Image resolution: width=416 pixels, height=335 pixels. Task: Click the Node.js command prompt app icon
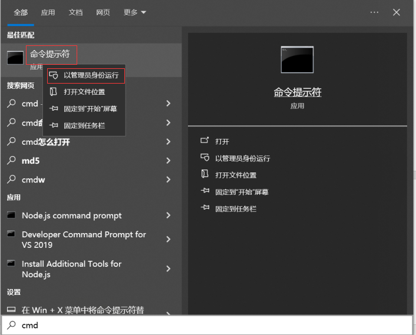coord(11,215)
